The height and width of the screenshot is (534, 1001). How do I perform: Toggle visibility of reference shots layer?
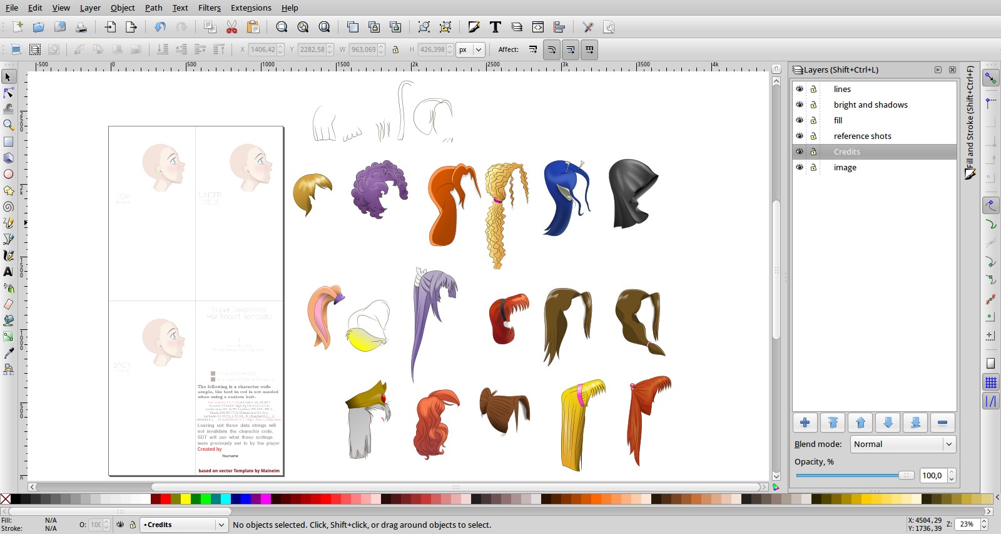[800, 136]
